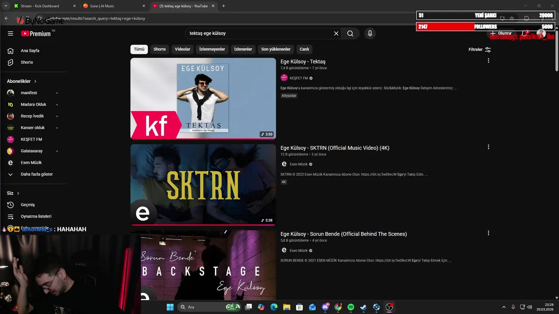
Task: Open a new browser tab with plus
Action: coord(224,6)
